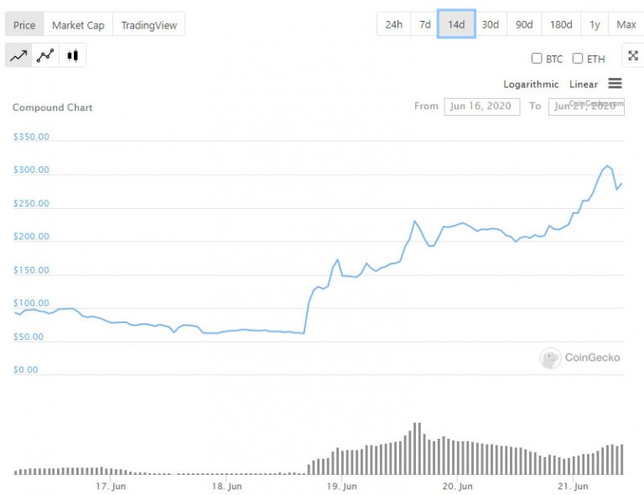Open the hamburger chart menu
Screen dimensions: 644x495
click(x=615, y=83)
